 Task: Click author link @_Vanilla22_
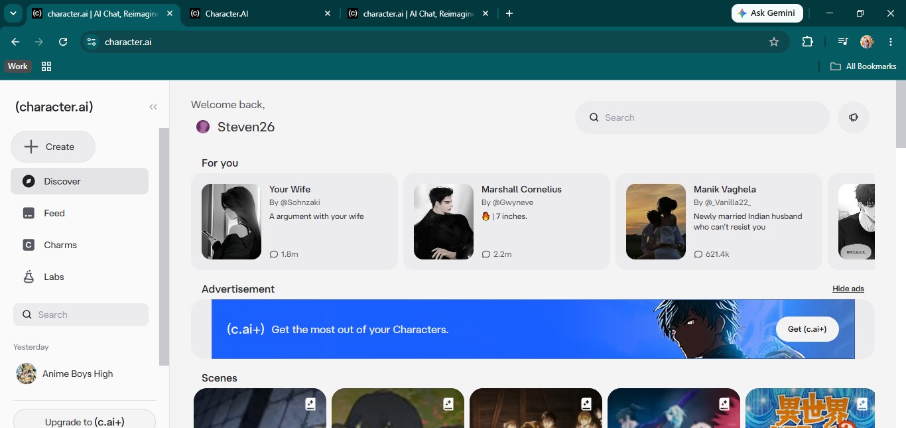click(728, 202)
